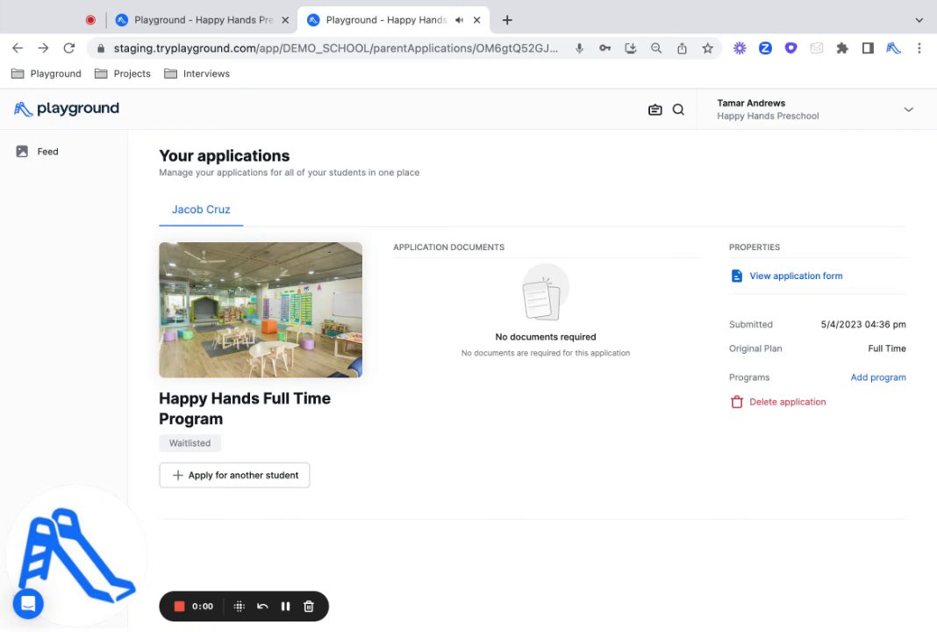The image size is (937, 632).
Task: Click the Intercom chat bubble launcher
Action: click(x=28, y=604)
